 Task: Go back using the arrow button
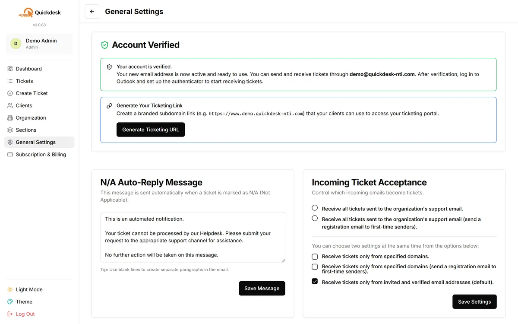pyautogui.click(x=92, y=12)
